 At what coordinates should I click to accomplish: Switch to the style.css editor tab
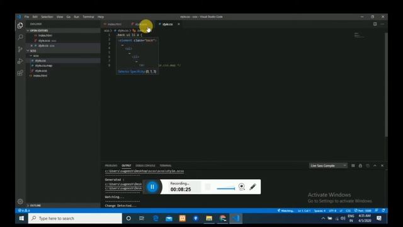click(167, 24)
